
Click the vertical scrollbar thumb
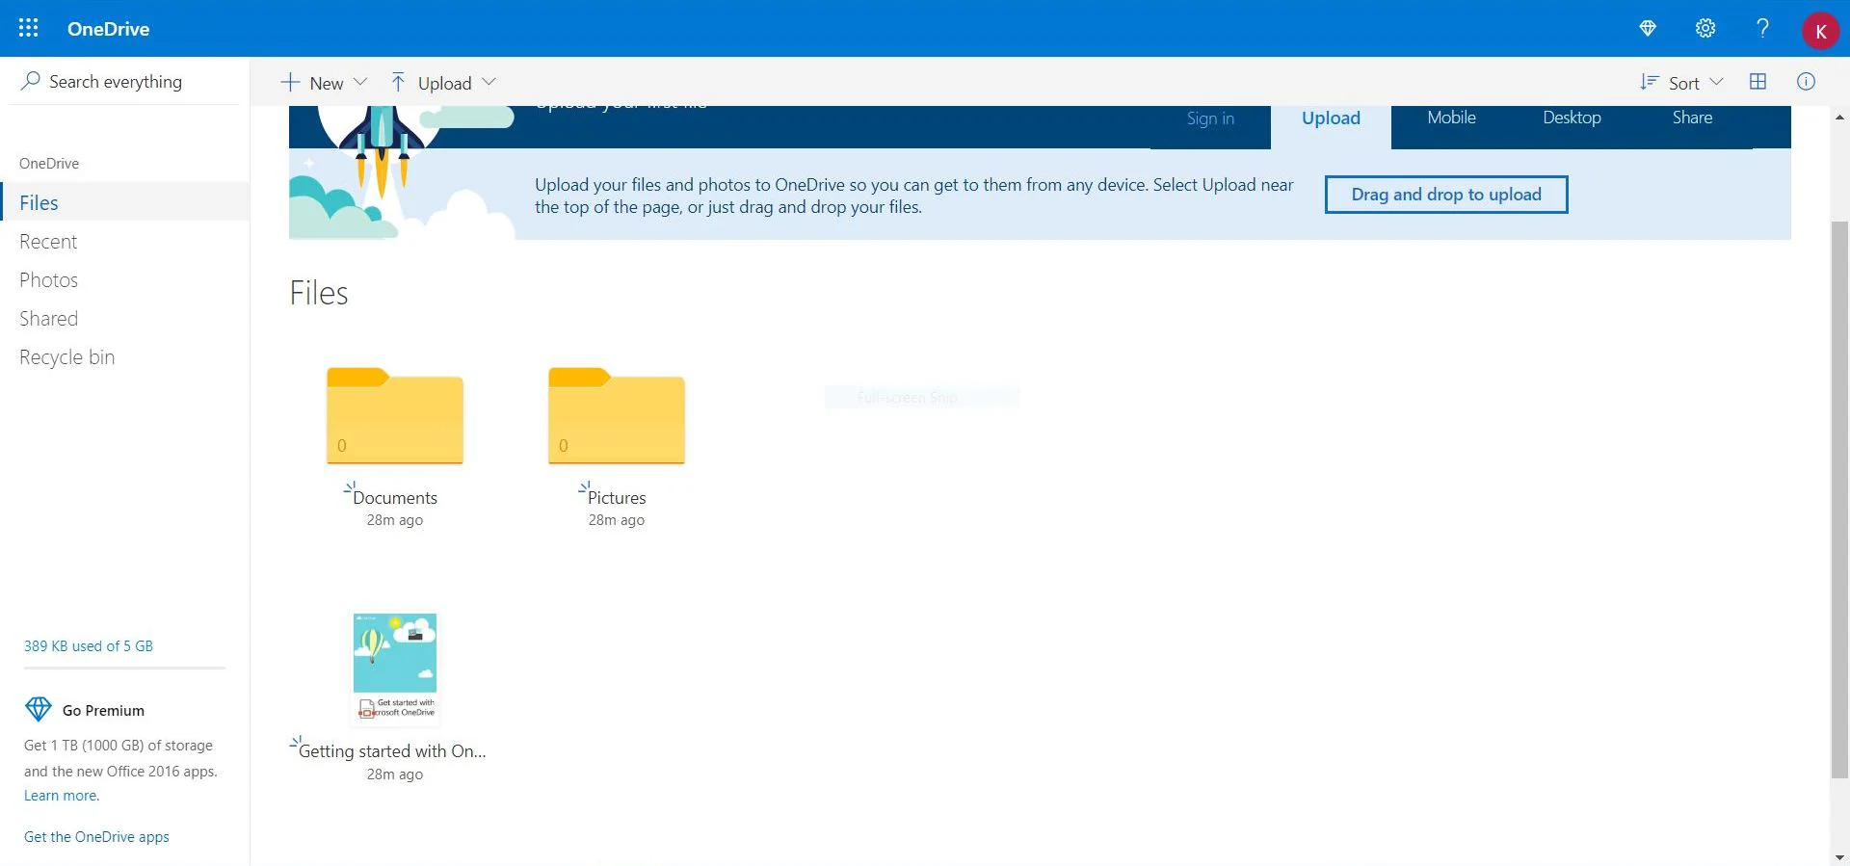coord(1839,499)
